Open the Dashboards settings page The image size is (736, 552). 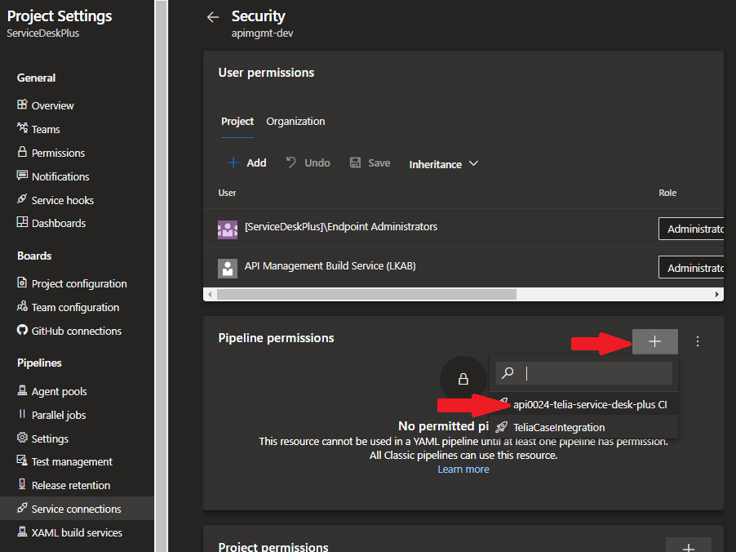57,222
